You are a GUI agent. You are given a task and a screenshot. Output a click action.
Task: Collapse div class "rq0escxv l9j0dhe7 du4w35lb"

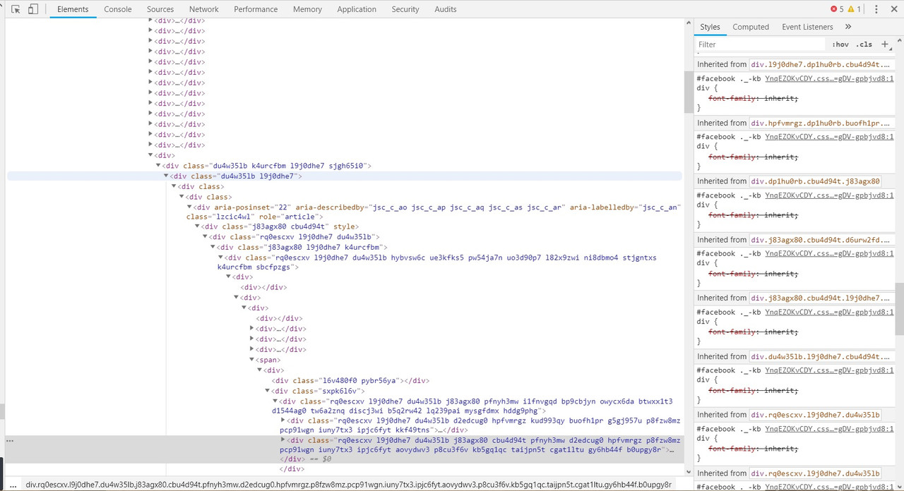point(205,237)
